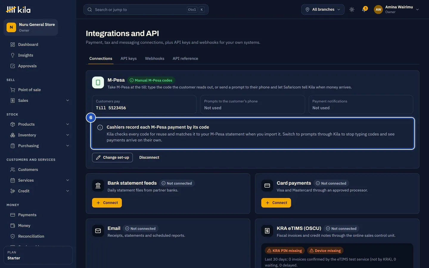Expand the Services submenu chevron
Image resolution: width=429 pixels, height=268 pixels.
pyautogui.click(x=68, y=180)
